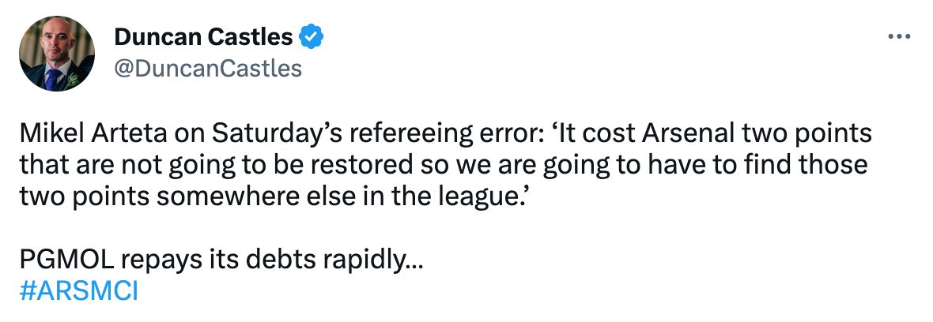Open the @DuncanCastles handle link

click(x=208, y=69)
